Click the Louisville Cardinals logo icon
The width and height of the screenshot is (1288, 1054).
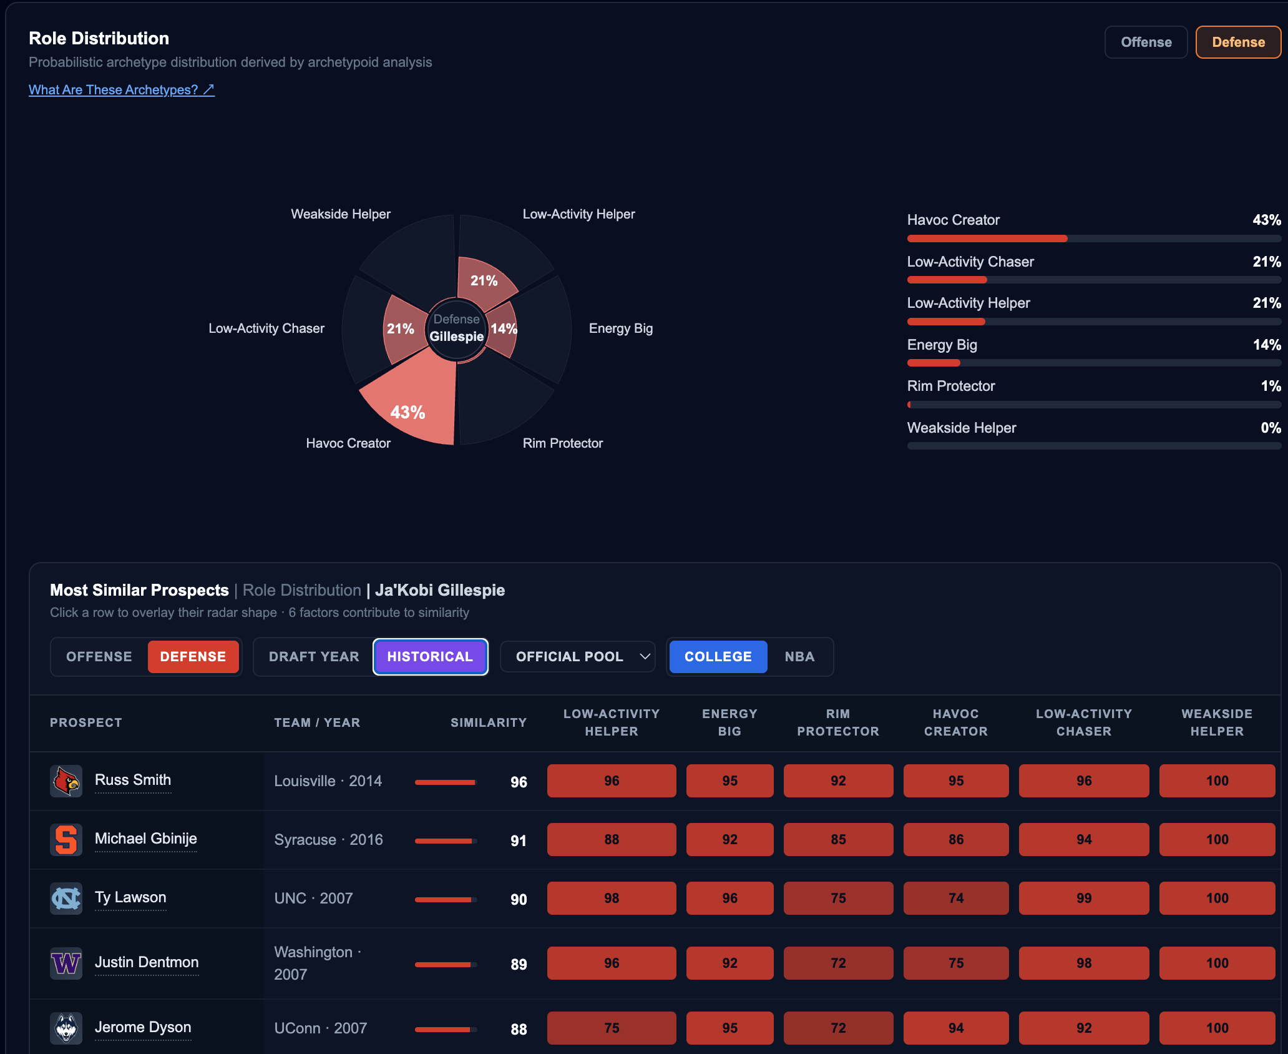66,781
